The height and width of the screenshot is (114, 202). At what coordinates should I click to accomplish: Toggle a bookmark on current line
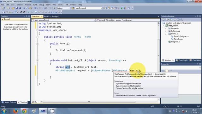(x=36, y=12)
